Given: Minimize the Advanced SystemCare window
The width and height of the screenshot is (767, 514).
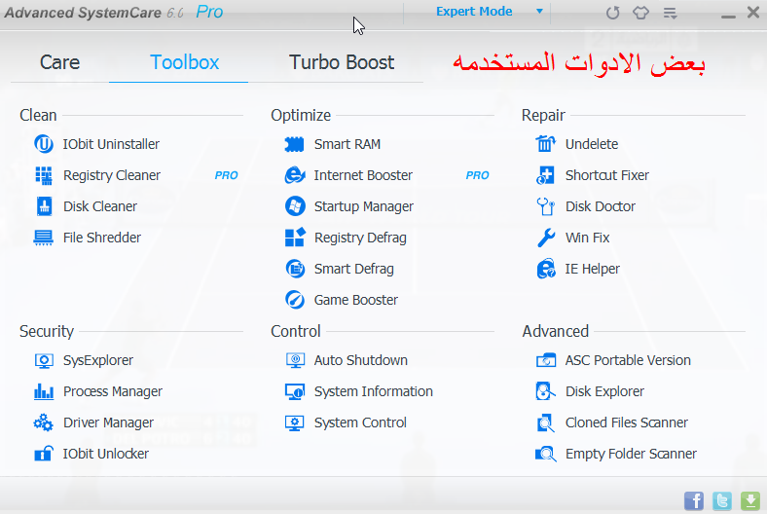Looking at the screenshot, I should [x=728, y=17].
